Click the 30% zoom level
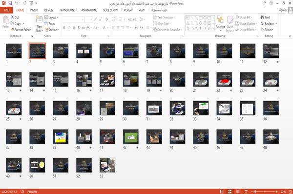This screenshot has height=194, width=293. point(283,192)
